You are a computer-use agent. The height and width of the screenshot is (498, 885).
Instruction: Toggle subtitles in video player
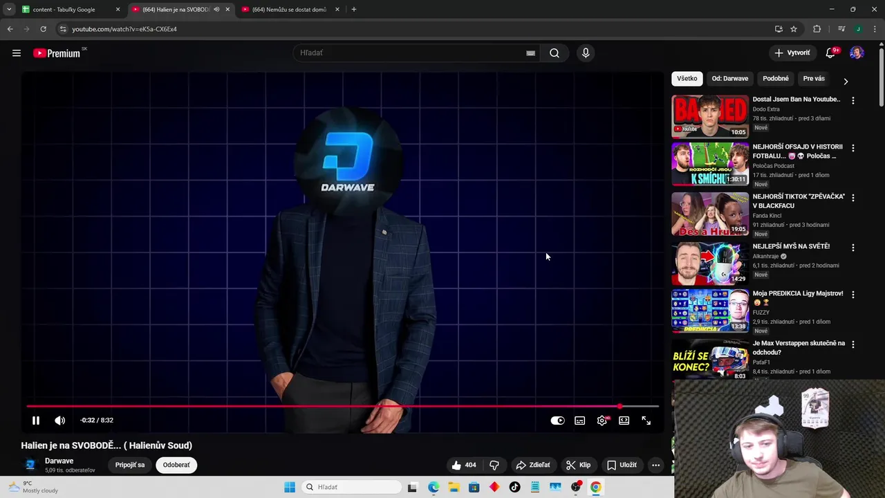[x=579, y=421]
